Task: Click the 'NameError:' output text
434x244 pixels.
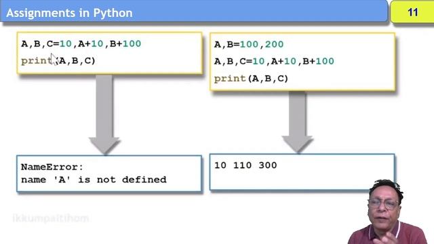Action: click(52, 167)
